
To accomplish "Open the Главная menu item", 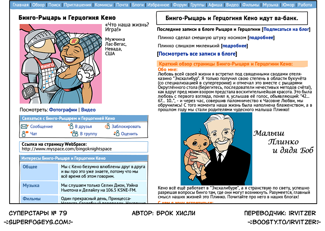I will click(x=21, y=5).
